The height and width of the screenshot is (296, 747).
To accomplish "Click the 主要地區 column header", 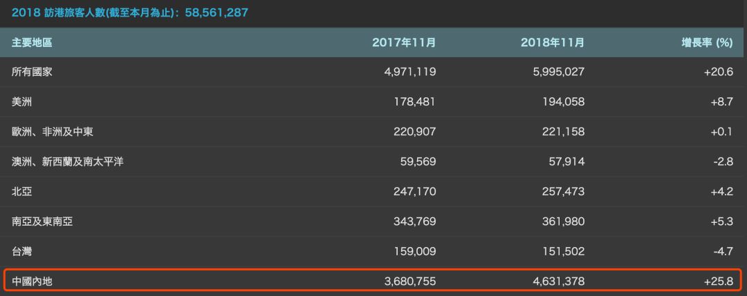I will (32, 43).
